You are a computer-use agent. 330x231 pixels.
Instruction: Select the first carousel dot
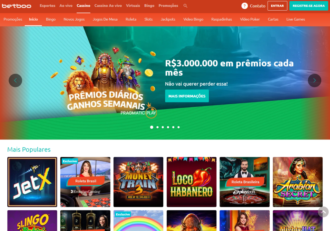[x=151, y=127]
